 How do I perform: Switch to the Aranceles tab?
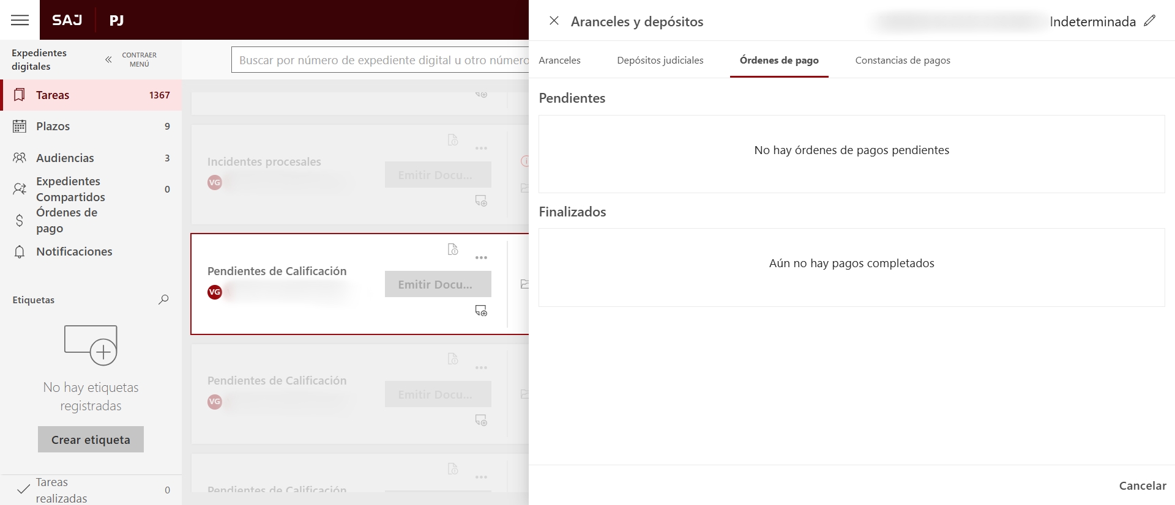pos(559,60)
